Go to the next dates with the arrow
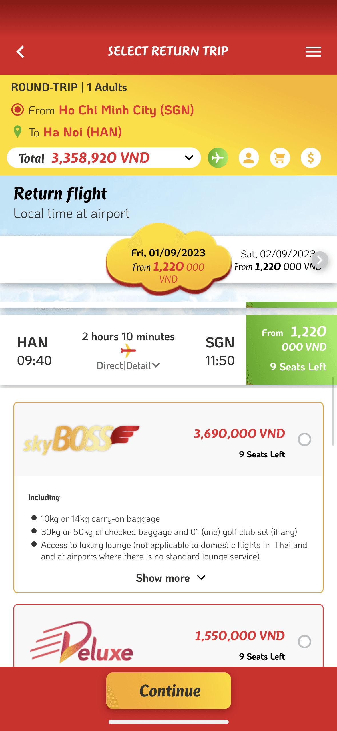 [x=320, y=260]
